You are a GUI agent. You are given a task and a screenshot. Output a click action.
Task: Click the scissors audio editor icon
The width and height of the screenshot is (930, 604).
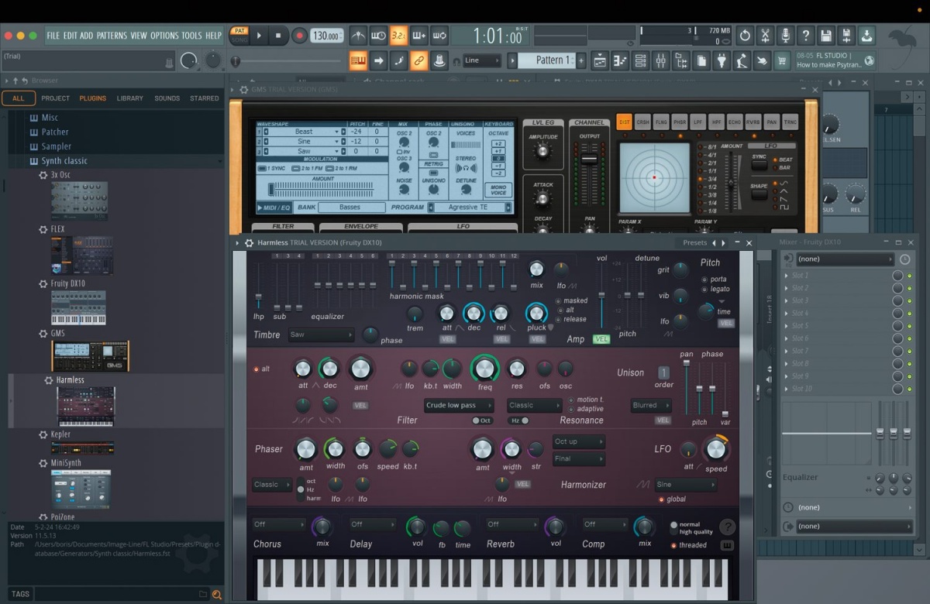(x=765, y=36)
